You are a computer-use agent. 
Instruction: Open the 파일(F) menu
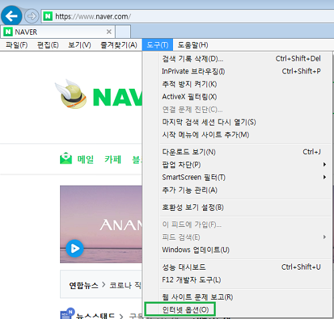(17, 45)
